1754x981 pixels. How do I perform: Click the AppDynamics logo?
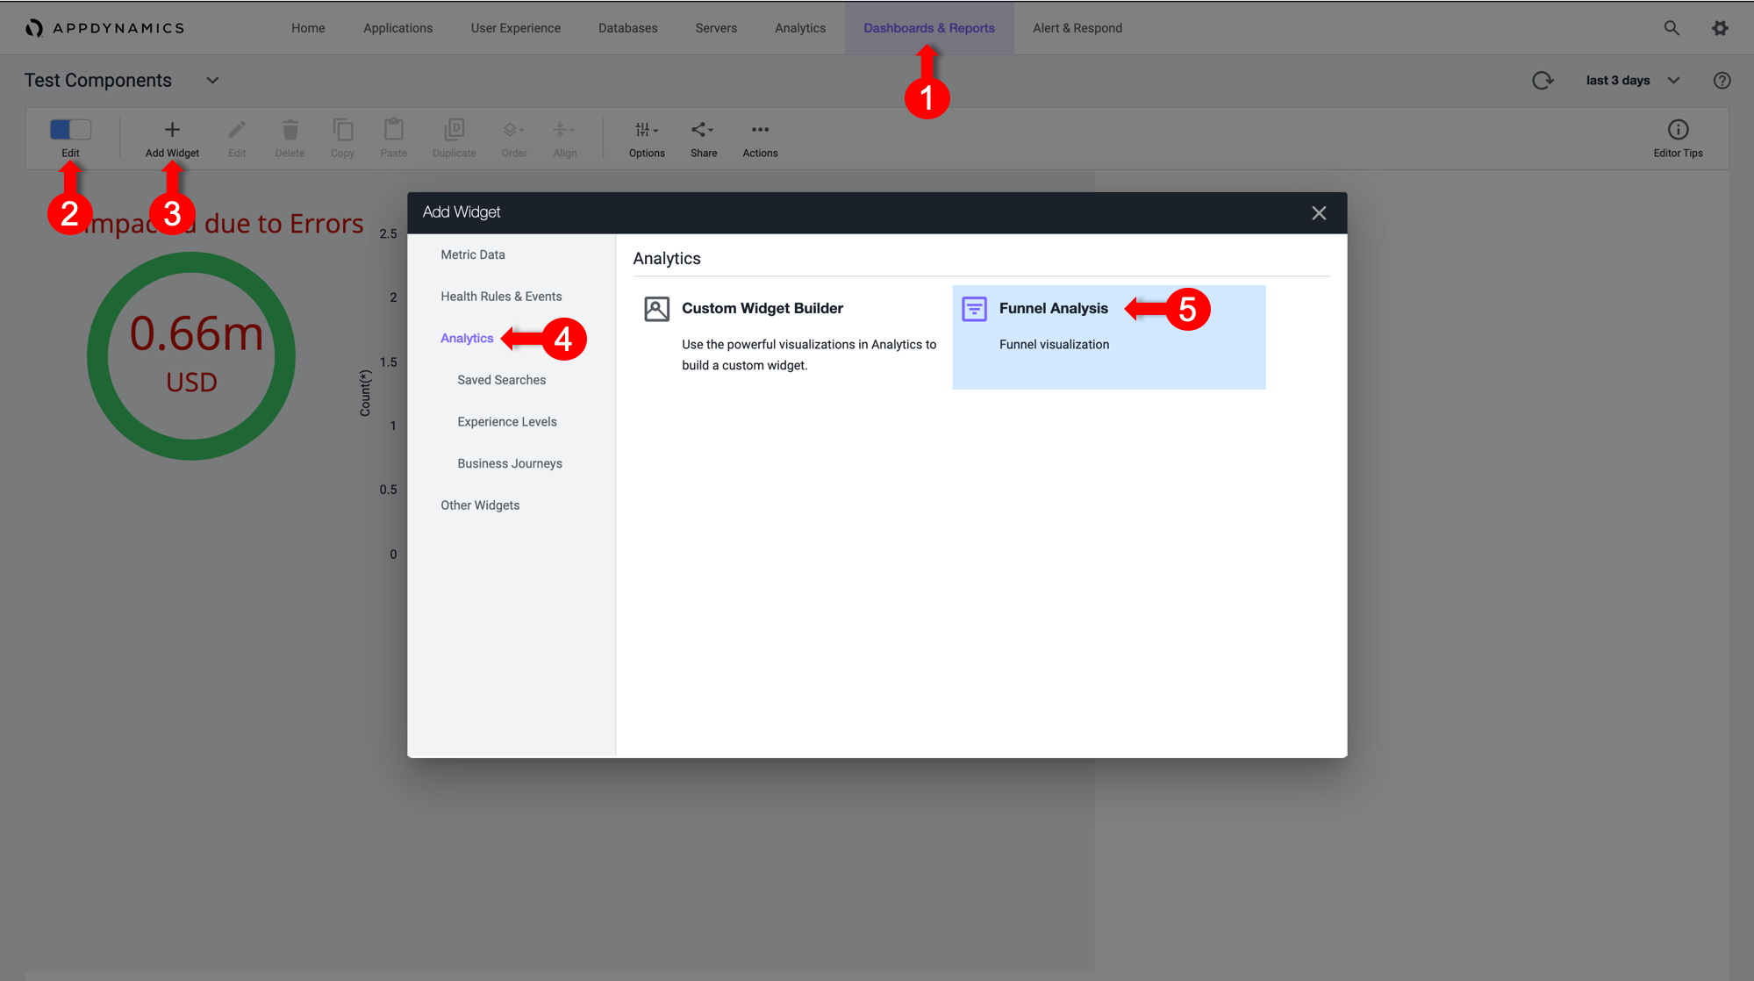click(x=104, y=28)
